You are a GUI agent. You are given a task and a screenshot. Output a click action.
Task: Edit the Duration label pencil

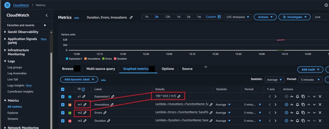tap(109, 121)
